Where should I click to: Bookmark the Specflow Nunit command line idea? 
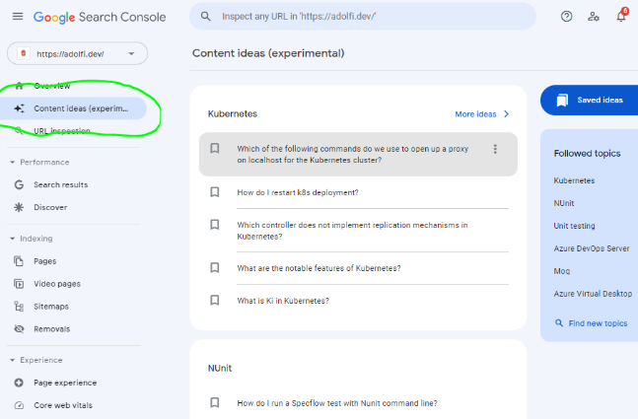click(x=215, y=402)
